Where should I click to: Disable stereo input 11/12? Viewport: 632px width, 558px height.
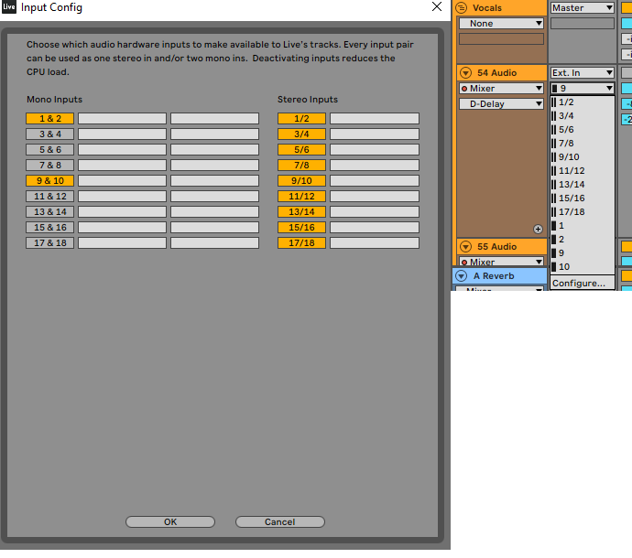pos(301,196)
